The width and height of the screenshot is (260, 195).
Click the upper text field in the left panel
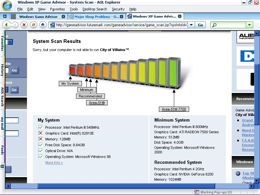pyautogui.click(x=12, y=120)
